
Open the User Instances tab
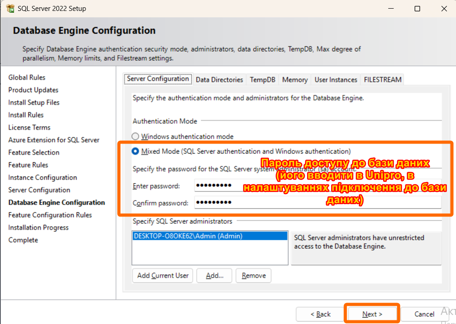336,80
